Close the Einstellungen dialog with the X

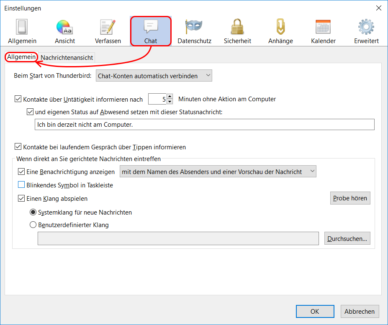(x=379, y=8)
